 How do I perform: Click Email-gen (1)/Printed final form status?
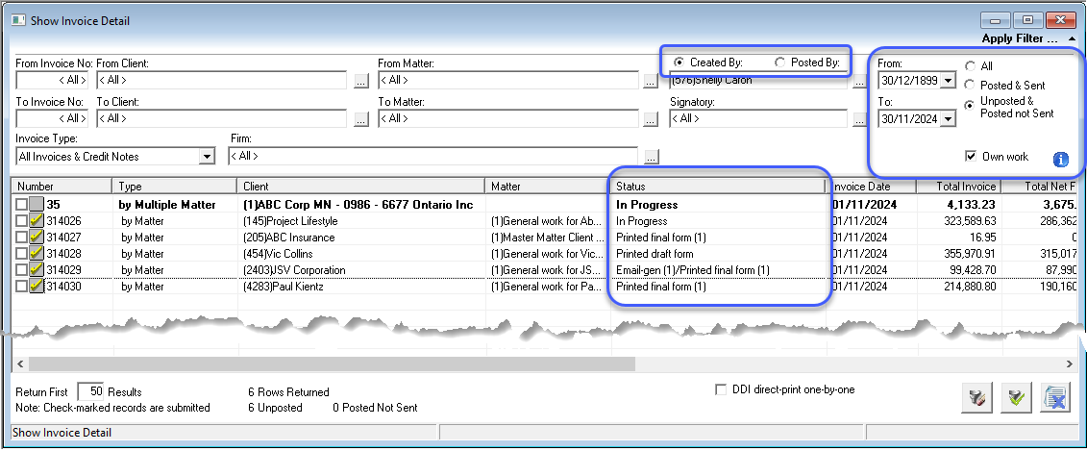pos(718,270)
